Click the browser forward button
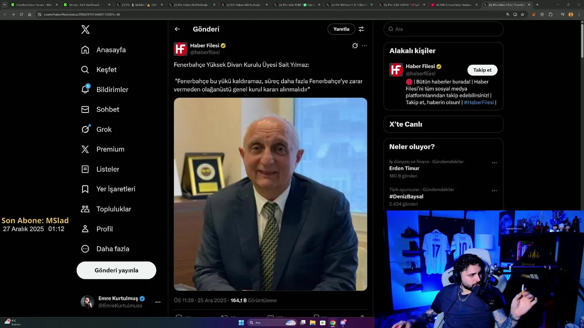This screenshot has width=584, height=328. (x=13, y=15)
